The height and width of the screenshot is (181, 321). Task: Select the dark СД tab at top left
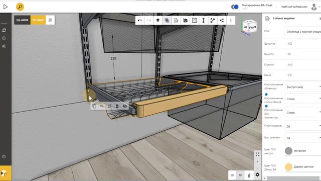coord(22,20)
